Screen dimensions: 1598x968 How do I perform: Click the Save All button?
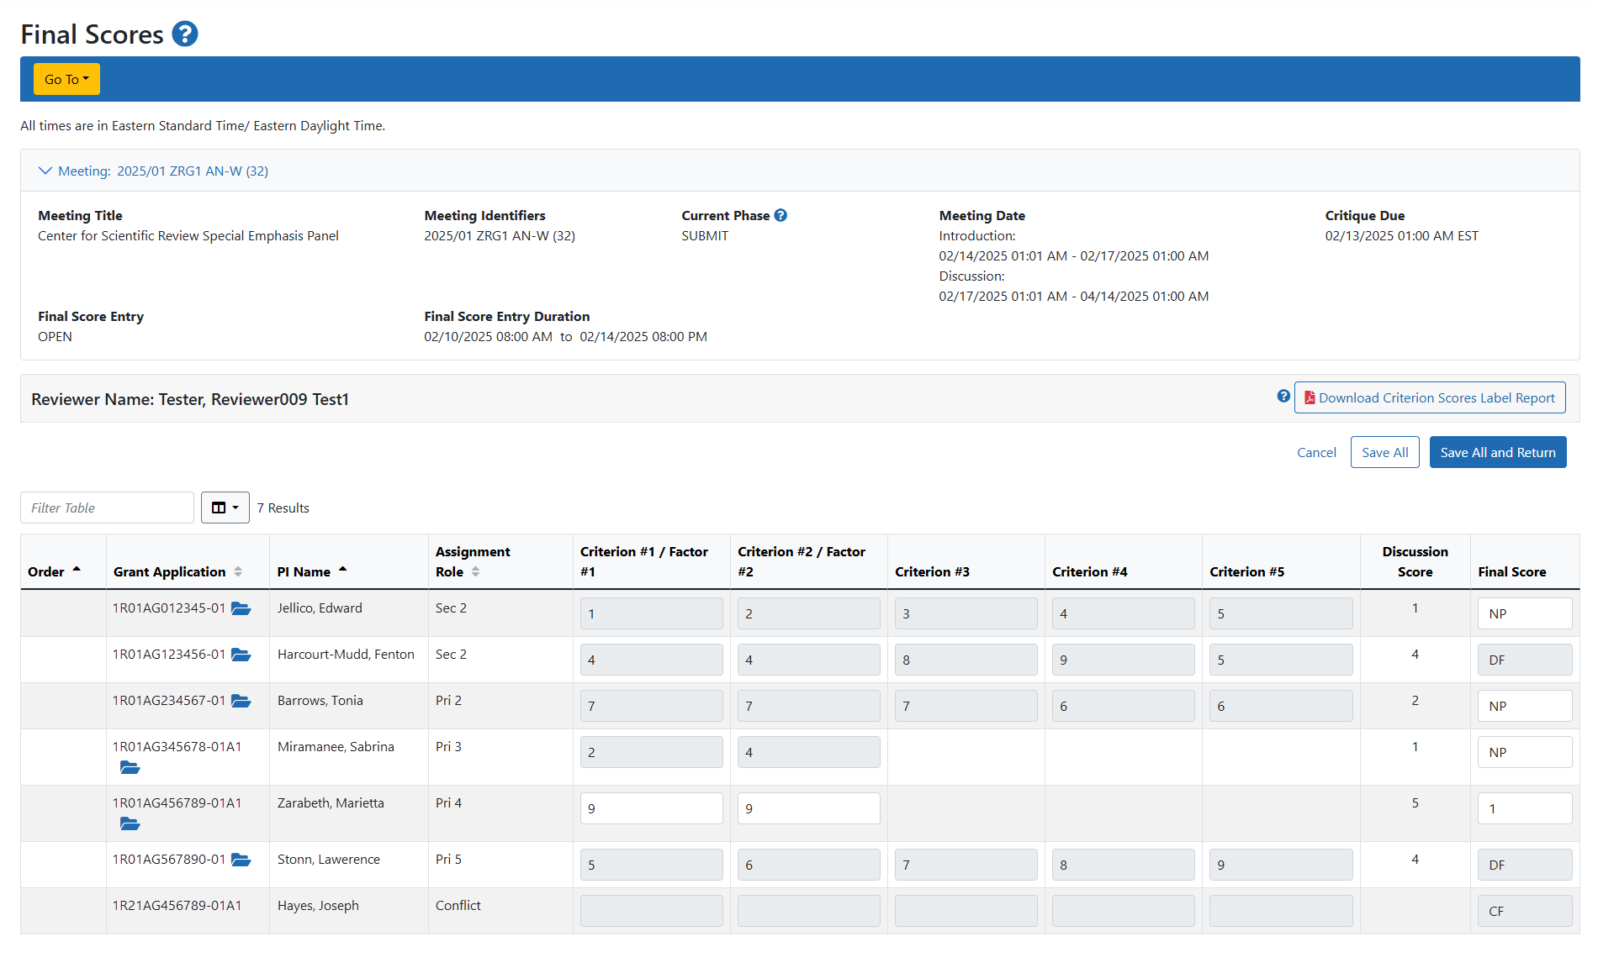[1384, 452]
